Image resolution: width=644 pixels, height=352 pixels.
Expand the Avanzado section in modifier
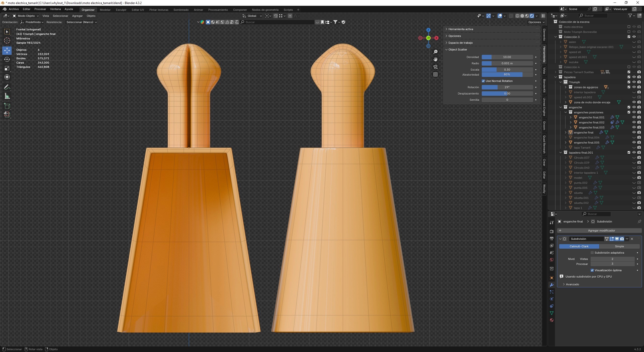click(572, 284)
